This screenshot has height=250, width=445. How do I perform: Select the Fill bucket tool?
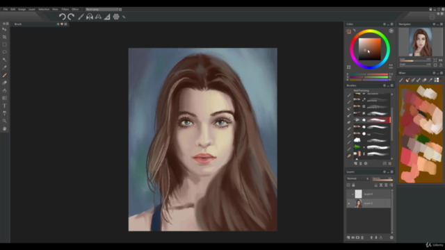5,90
